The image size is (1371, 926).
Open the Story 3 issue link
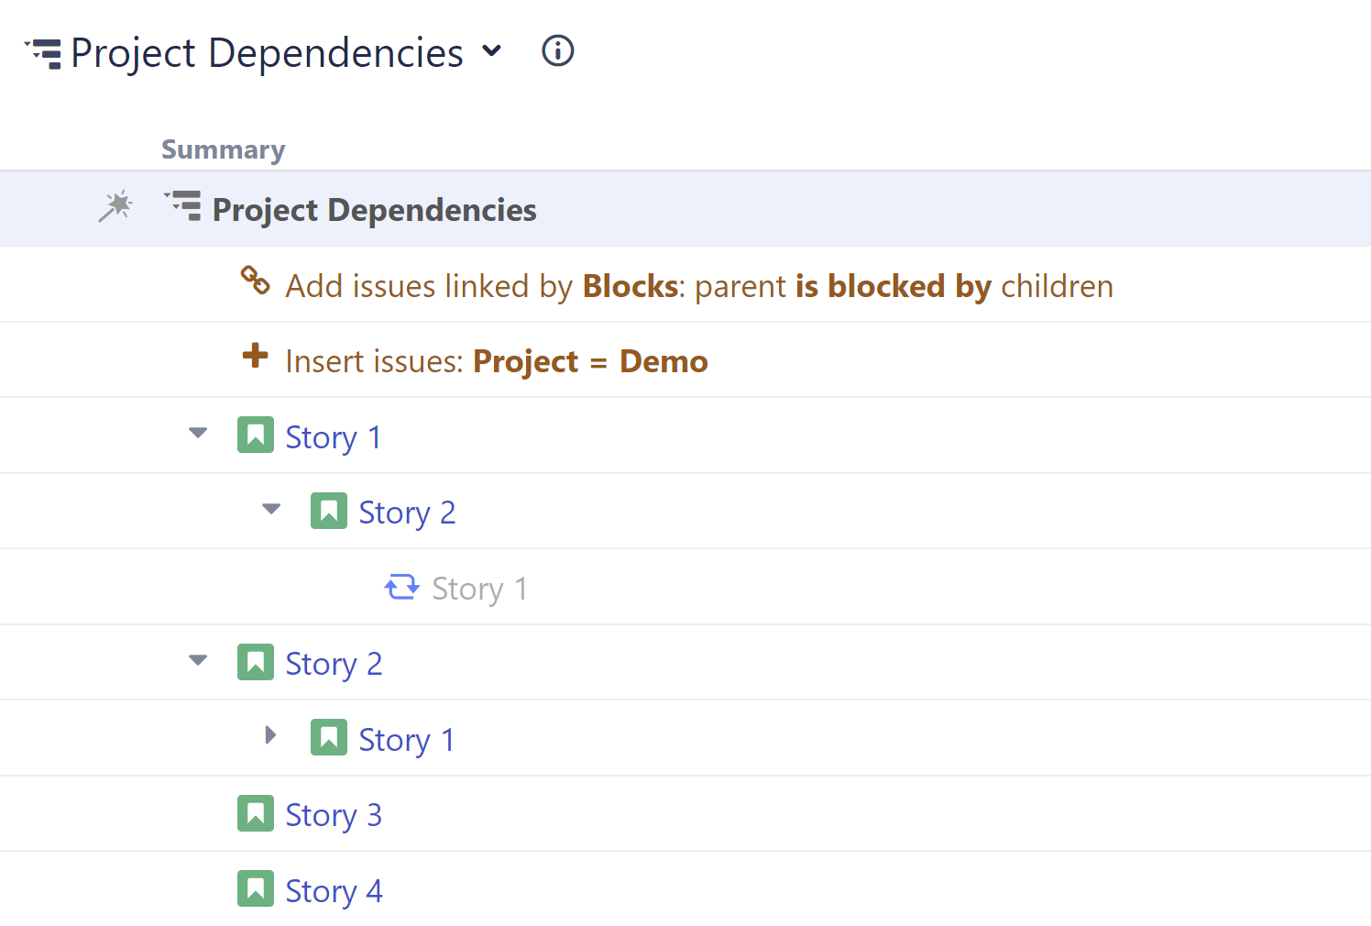pos(334,815)
